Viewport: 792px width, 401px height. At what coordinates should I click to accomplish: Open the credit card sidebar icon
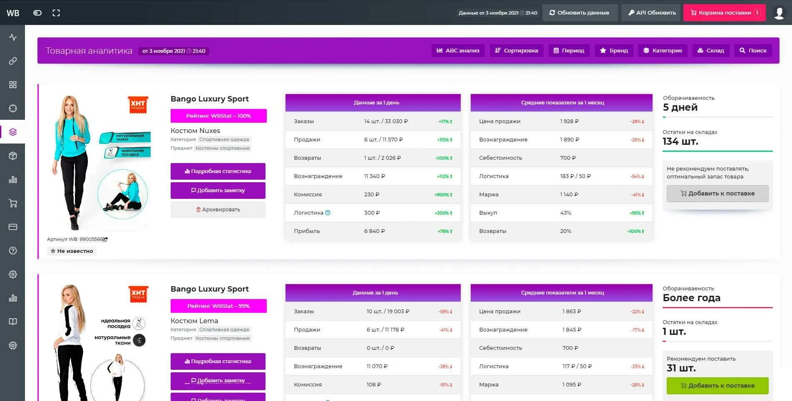click(x=13, y=227)
